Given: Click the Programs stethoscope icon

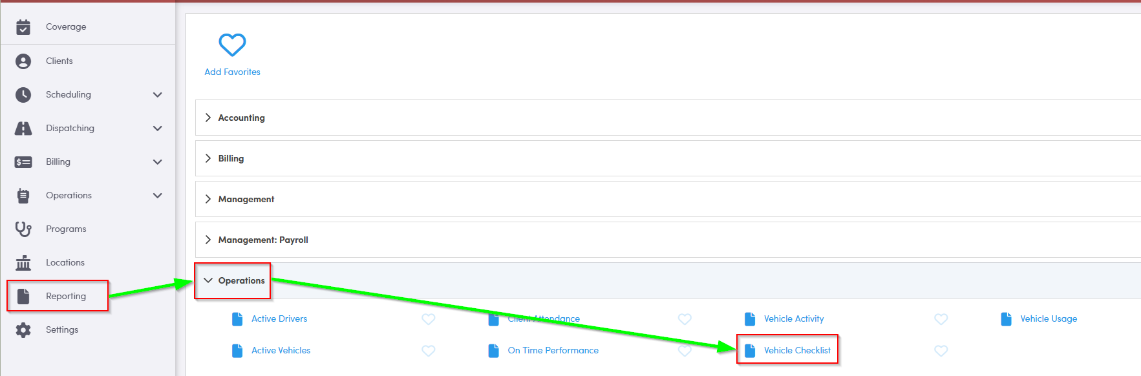Looking at the screenshot, I should point(23,229).
